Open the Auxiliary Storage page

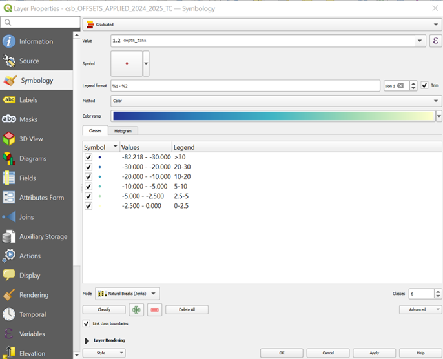(43, 236)
